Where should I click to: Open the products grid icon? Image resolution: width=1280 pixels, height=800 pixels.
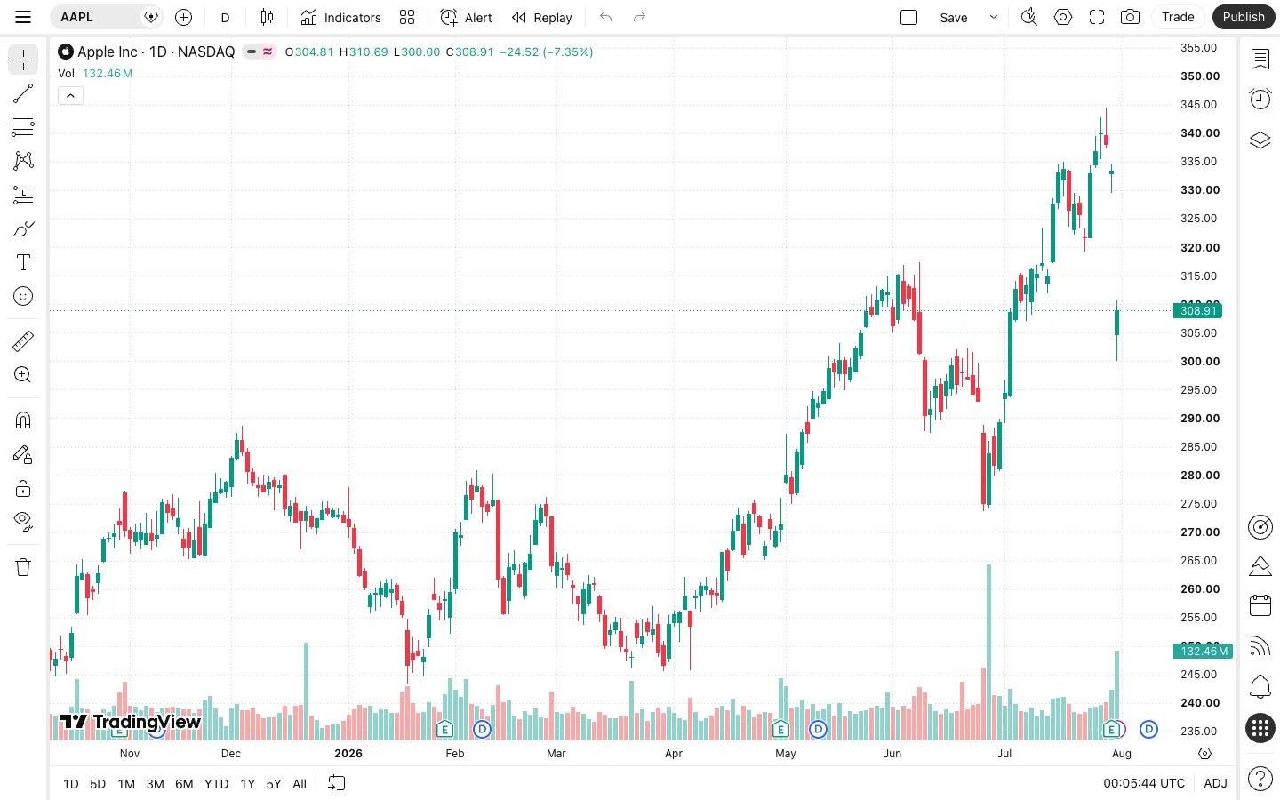tap(1260, 728)
